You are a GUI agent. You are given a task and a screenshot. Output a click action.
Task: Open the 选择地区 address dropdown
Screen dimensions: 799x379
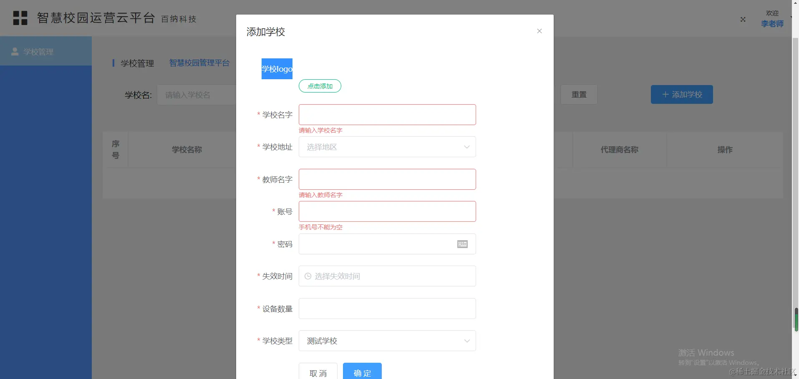[387, 147]
